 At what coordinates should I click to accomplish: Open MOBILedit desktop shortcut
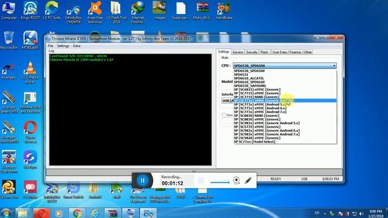[x=30, y=40]
